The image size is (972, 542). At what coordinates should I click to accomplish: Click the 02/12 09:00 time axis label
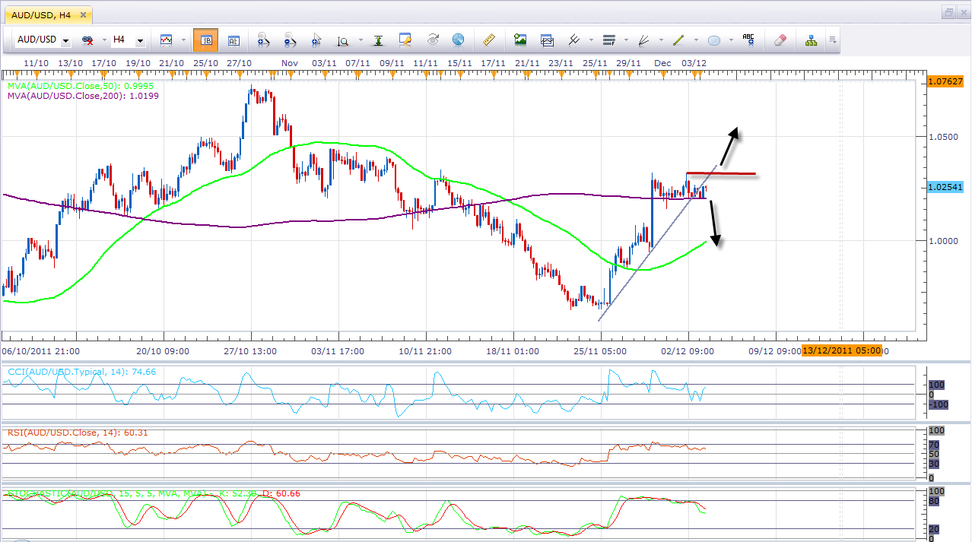click(x=688, y=351)
